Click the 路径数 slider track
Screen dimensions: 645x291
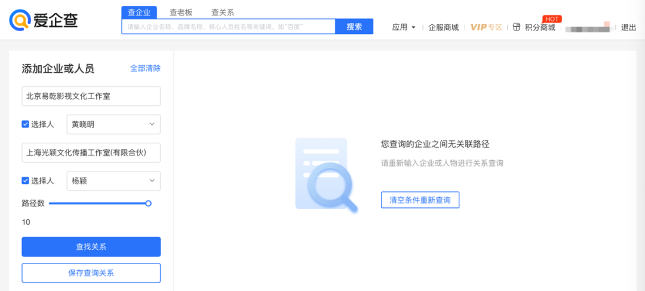pyautogui.click(x=99, y=203)
